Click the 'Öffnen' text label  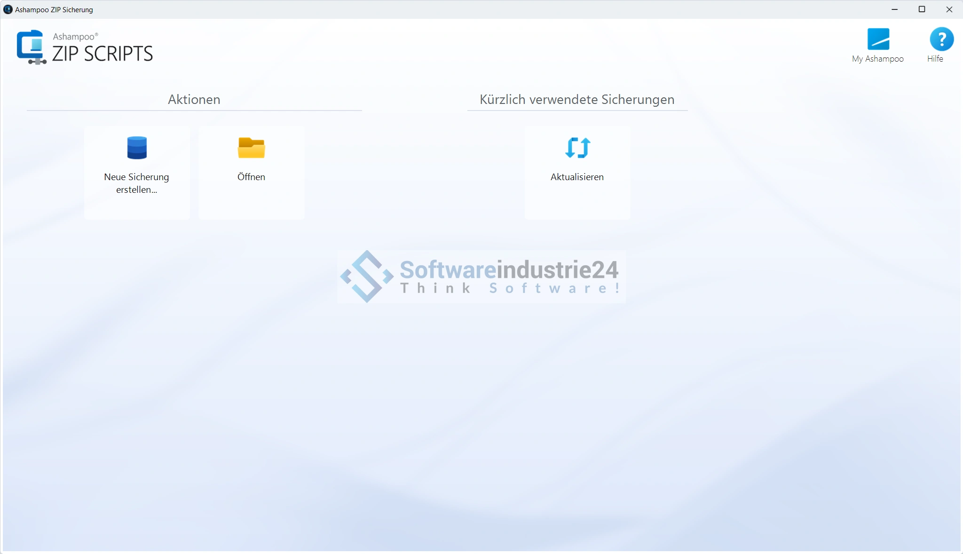tap(251, 177)
